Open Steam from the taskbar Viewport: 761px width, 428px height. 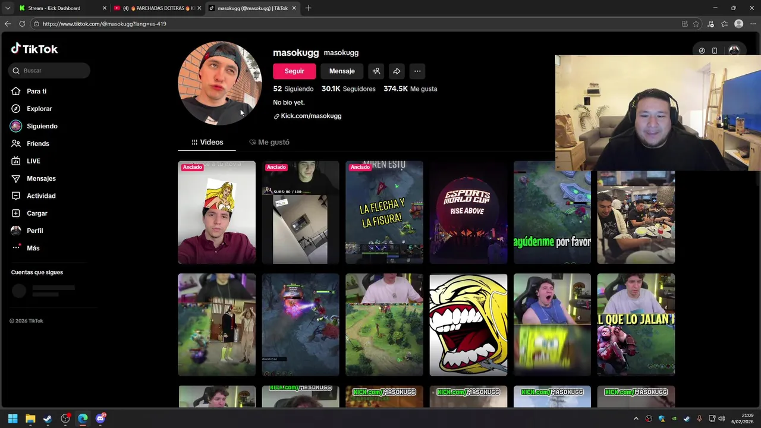[x=48, y=418]
